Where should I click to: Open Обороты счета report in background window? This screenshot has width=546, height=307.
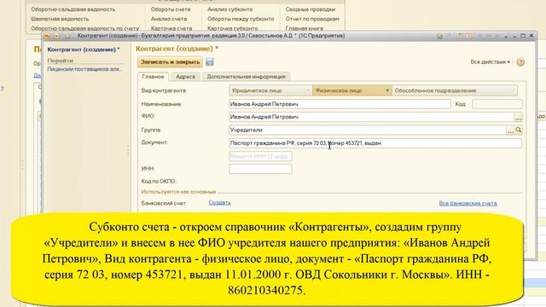click(x=171, y=9)
